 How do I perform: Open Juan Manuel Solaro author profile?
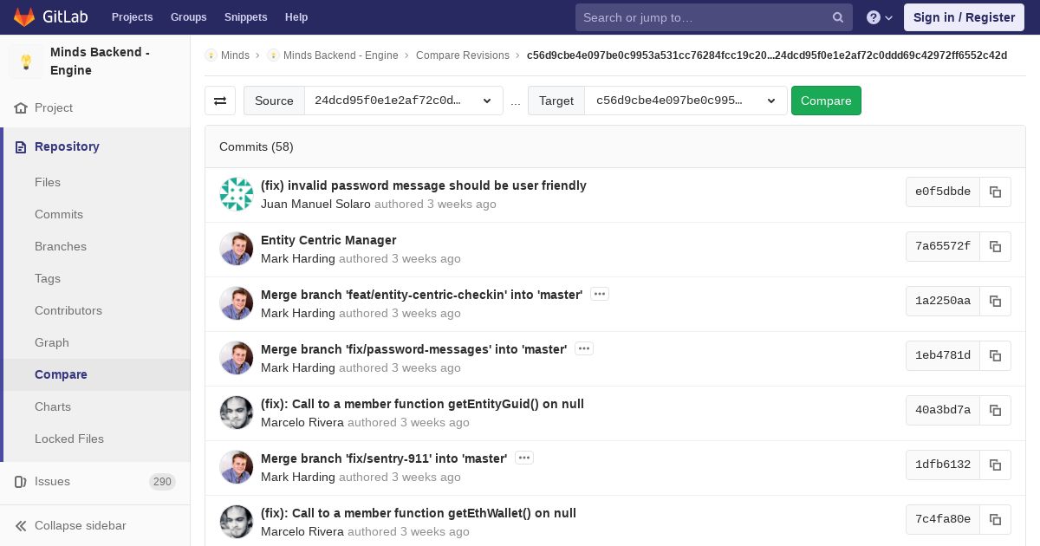click(x=315, y=204)
